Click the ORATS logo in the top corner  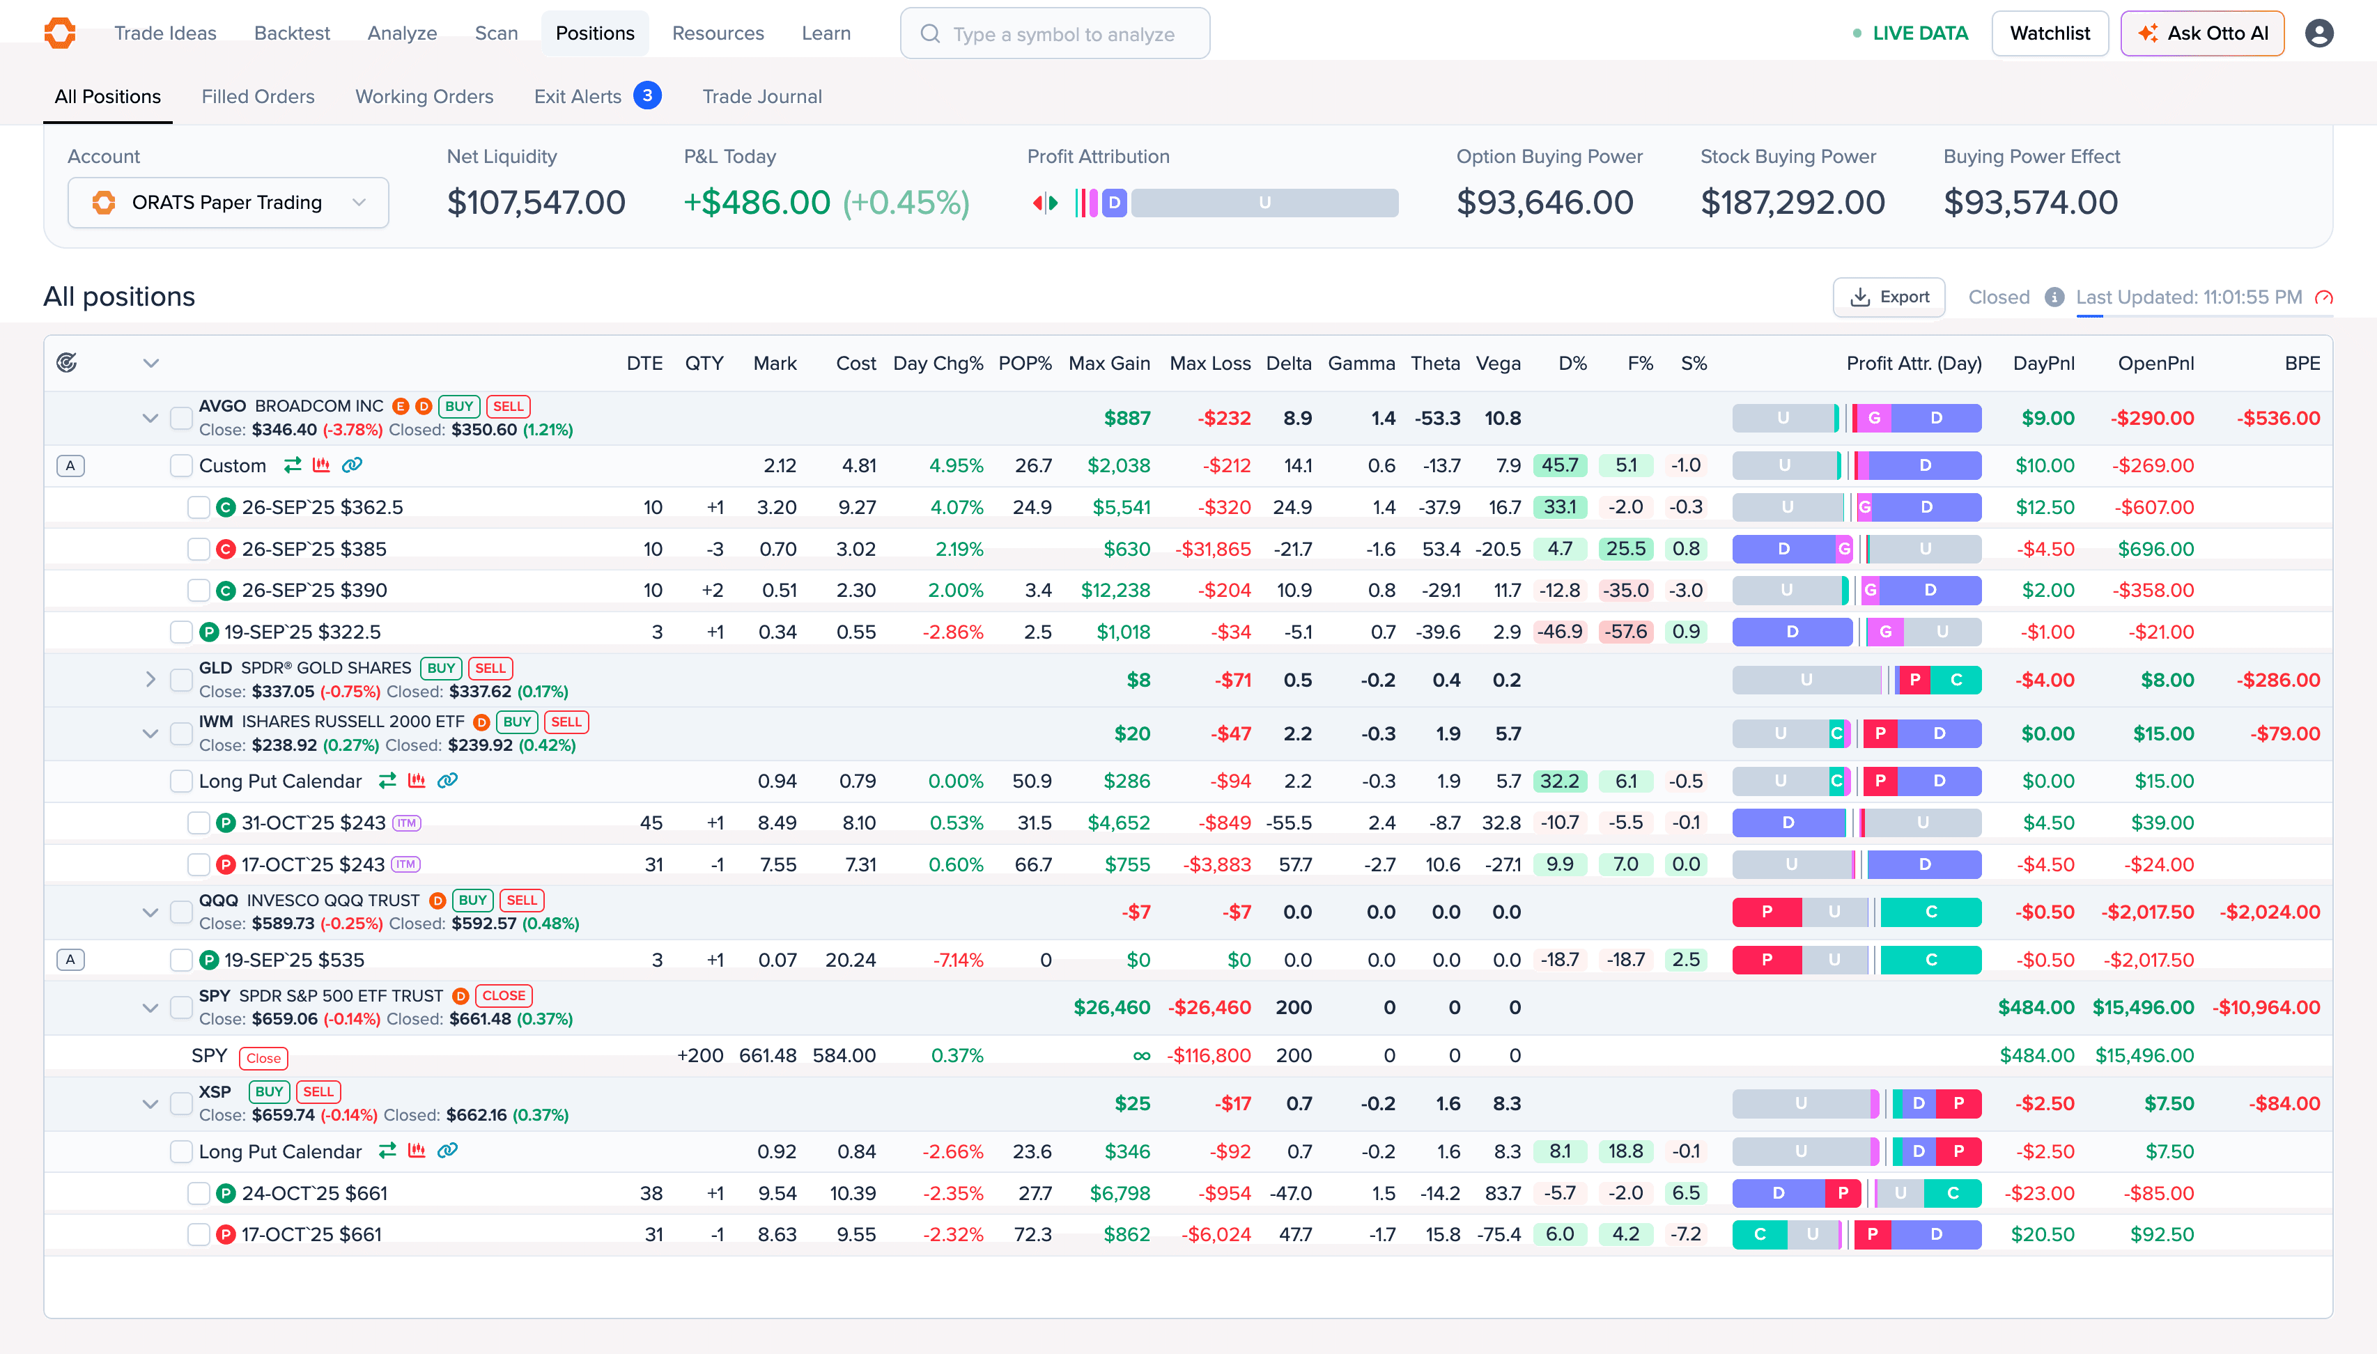[59, 33]
